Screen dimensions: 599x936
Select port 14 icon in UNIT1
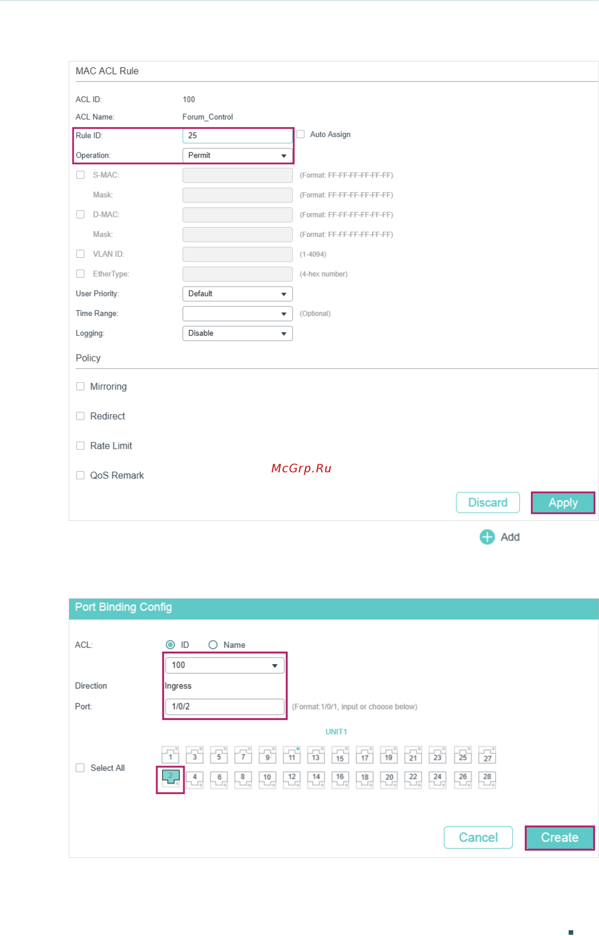point(316,780)
